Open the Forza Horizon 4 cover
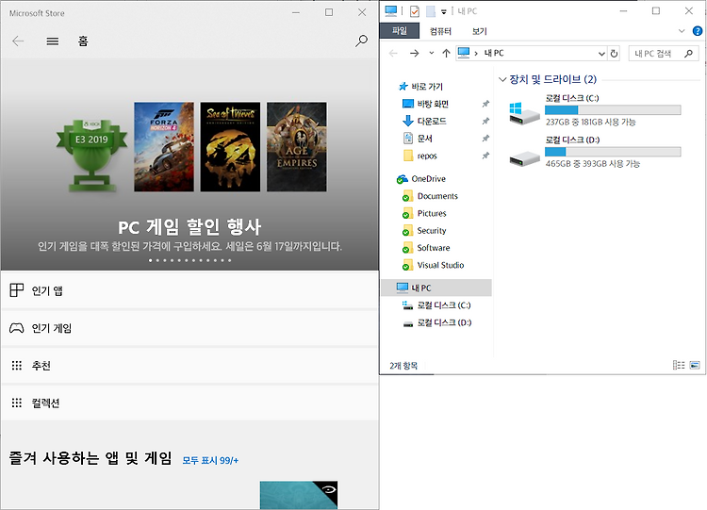 click(164, 146)
